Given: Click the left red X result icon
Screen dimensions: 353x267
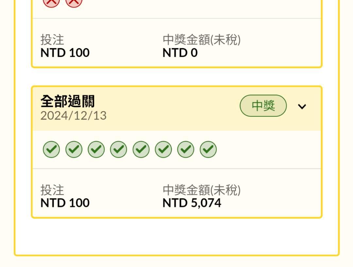Looking at the screenshot, I should (51, 3).
